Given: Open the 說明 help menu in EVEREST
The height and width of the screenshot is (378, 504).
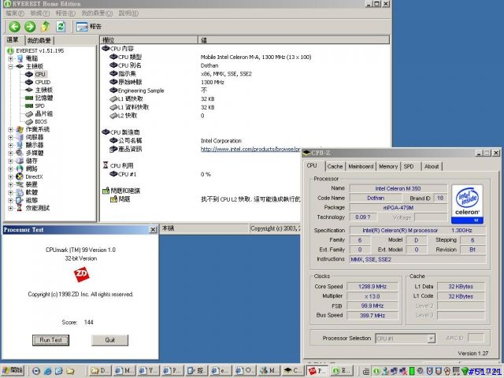Looking at the screenshot, I should tap(128, 13).
